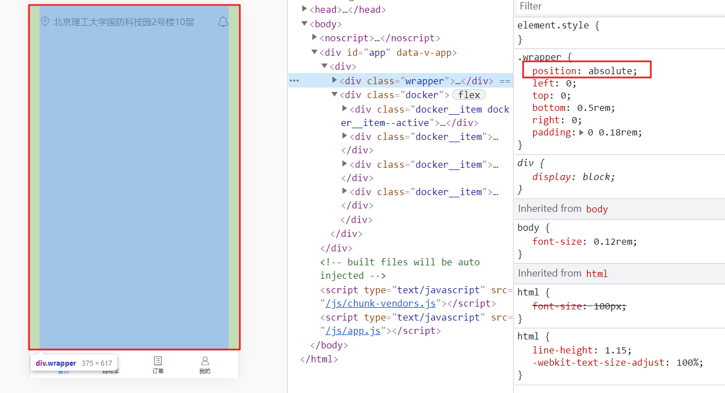Select the div id="app" data-v-app row
The image size is (725, 393).
(388, 52)
